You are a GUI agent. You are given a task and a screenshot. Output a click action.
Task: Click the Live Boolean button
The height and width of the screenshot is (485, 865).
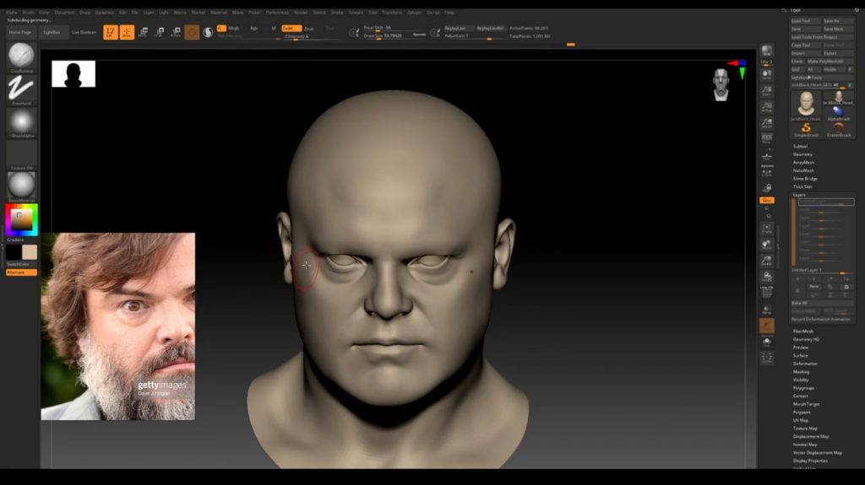click(84, 33)
